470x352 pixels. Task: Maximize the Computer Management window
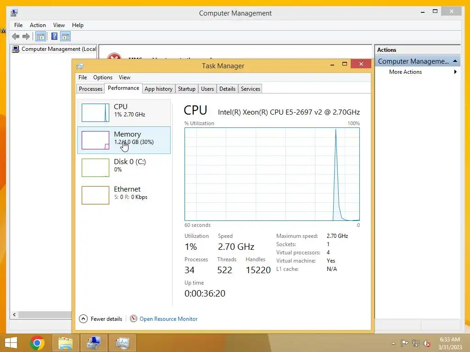click(x=435, y=11)
